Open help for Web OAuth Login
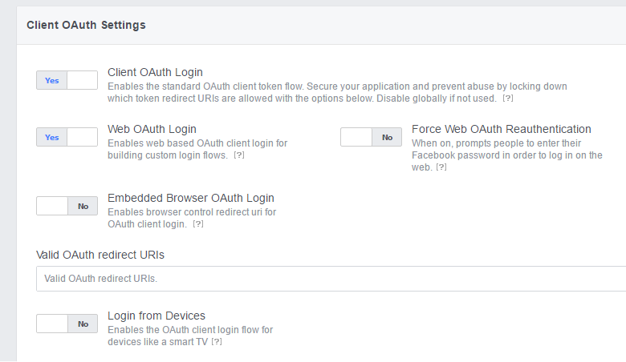Screen dimensions: 626x362 [238, 155]
